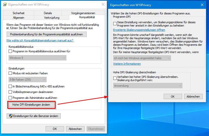Click Hohe DPI-Einstellungen ändern button

coord(31,105)
